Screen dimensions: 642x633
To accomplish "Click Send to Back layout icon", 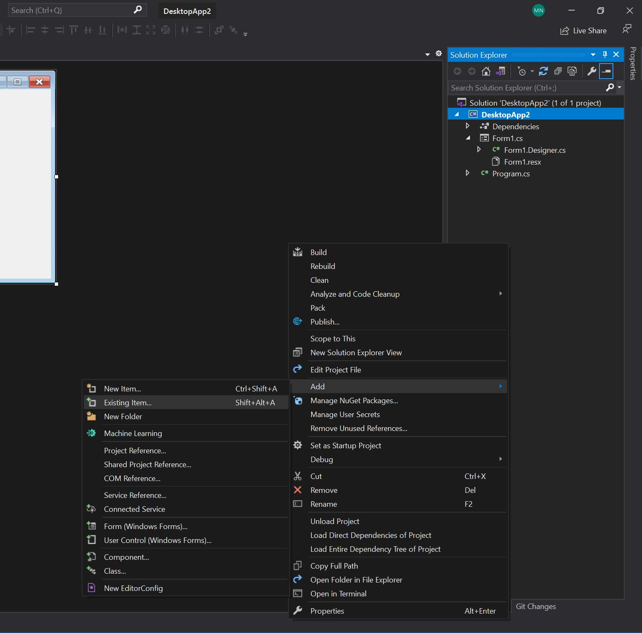I will 233,30.
